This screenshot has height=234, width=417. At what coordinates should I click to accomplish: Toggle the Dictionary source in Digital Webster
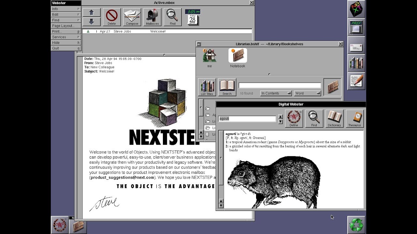click(x=334, y=118)
